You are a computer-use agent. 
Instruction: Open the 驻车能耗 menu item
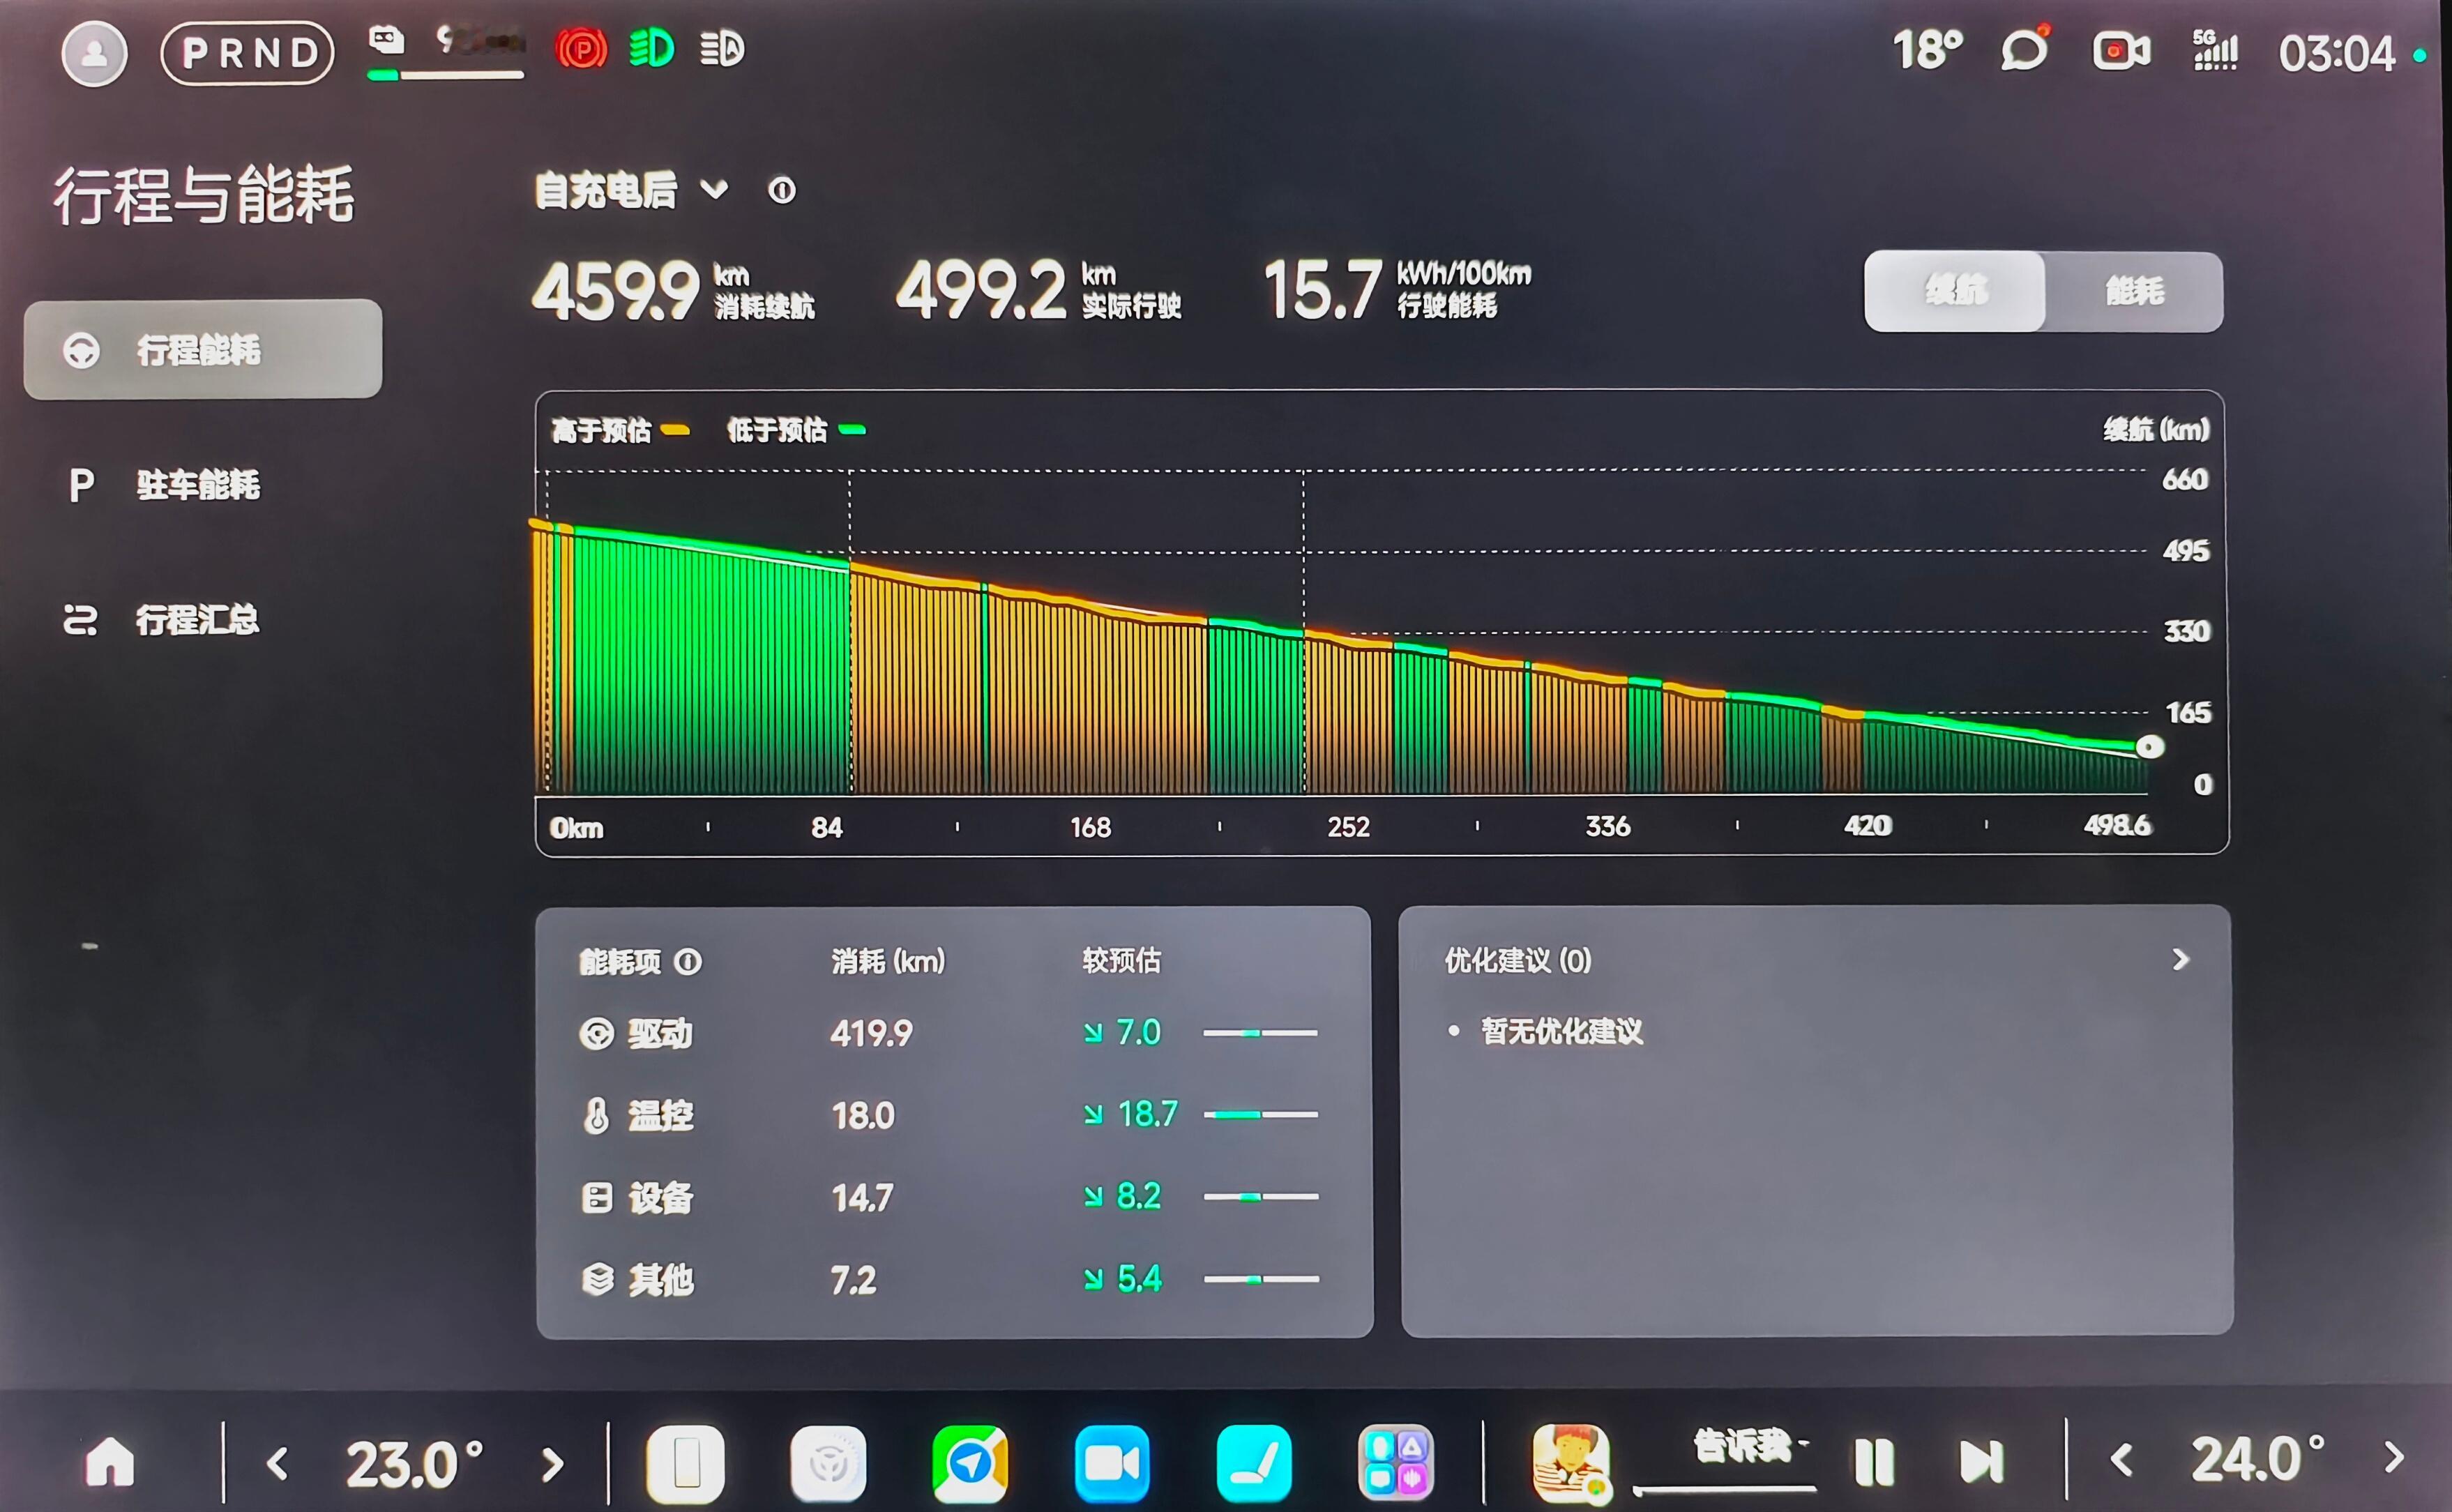click(198, 485)
